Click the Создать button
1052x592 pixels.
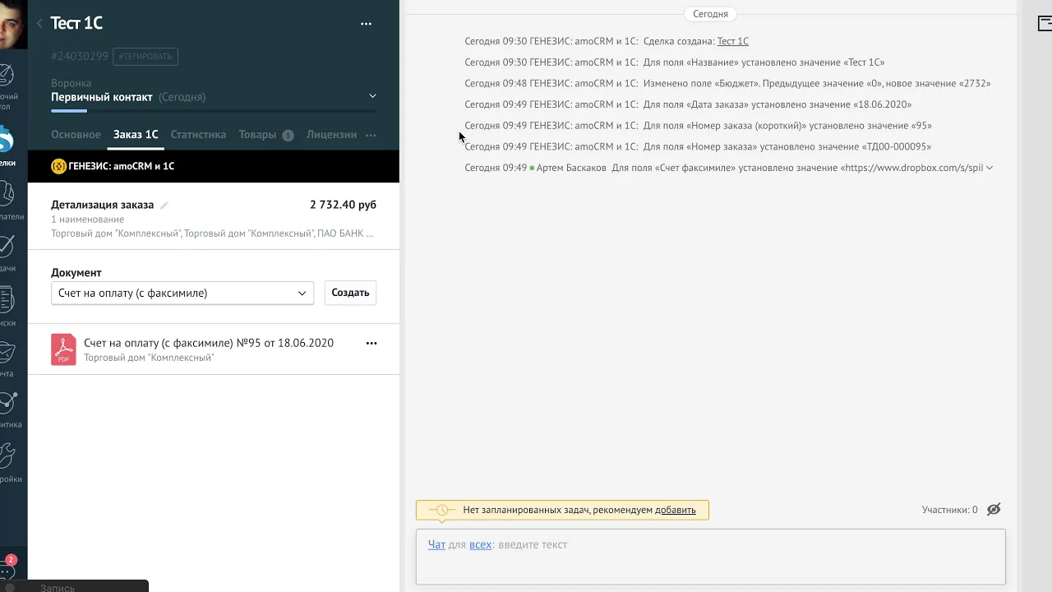(350, 293)
